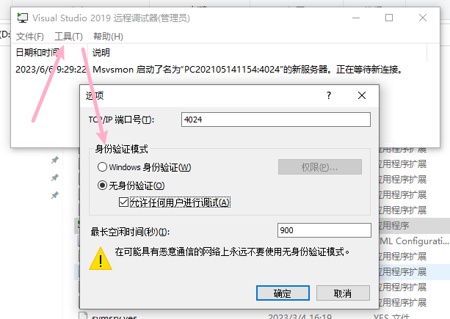Minimize the remote debugger window
450x319 pixels.
point(356,18)
